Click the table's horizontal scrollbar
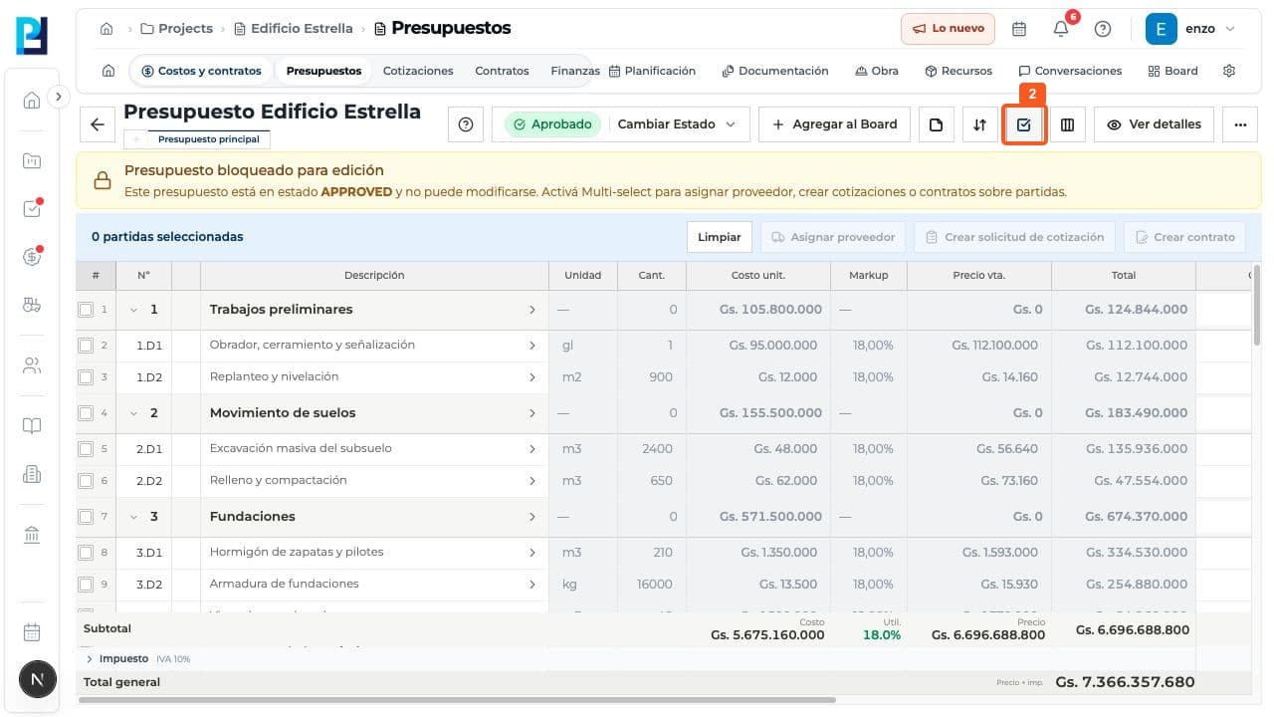The height and width of the screenshot is (717, 1274). (x=458, y=700)
